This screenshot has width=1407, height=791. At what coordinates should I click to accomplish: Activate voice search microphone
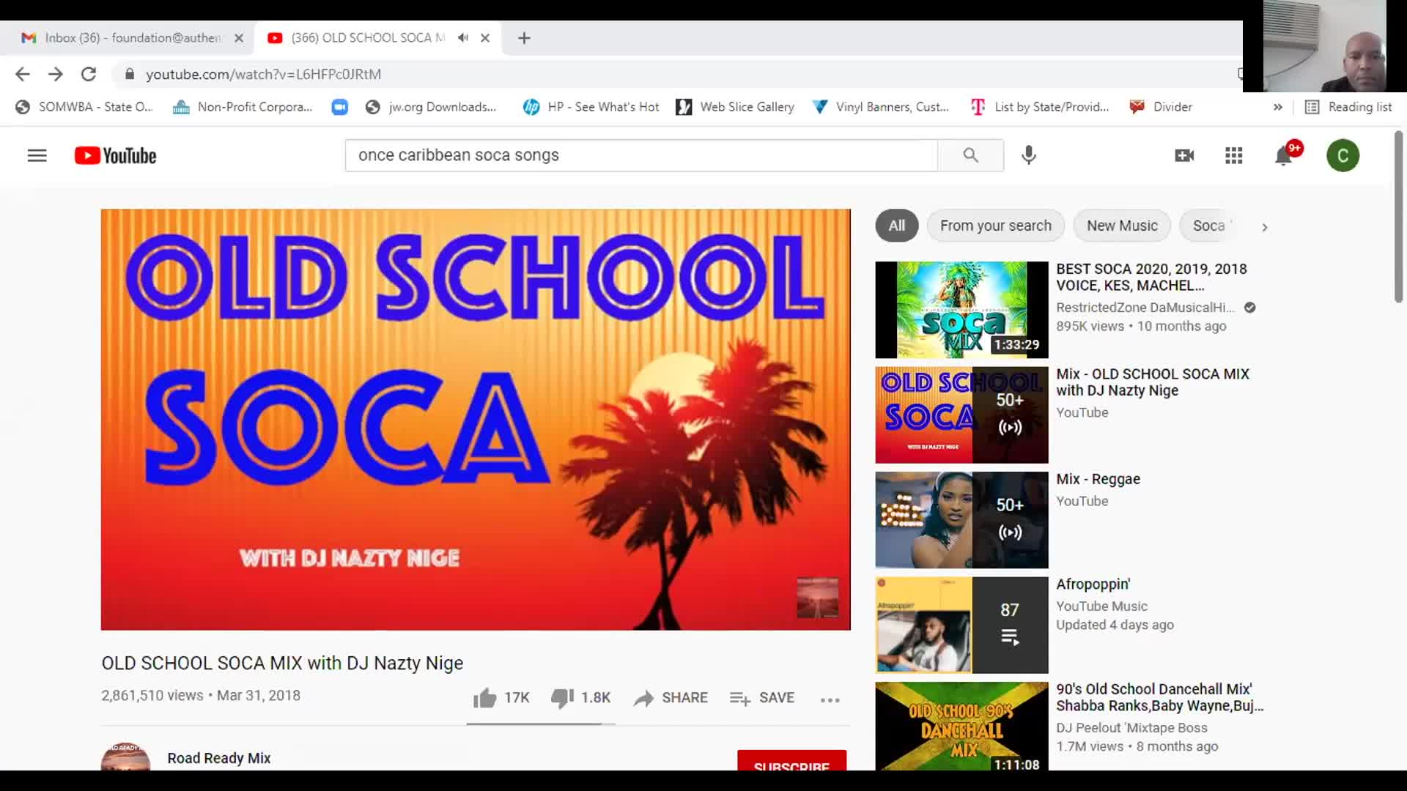tap(1029, 155)
